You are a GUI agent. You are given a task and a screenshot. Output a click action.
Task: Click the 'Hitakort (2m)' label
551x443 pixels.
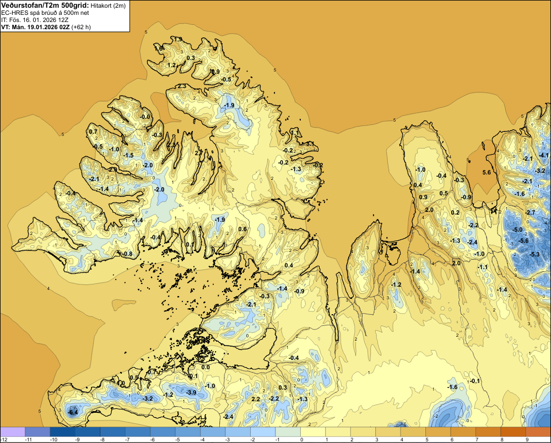point(108,6)
